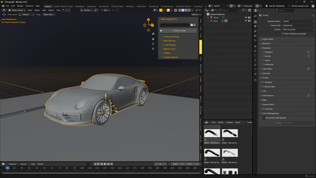Toggle the camera view gizmo icon
The height and width of the screenshot is (178, 316).
point(153,44)
